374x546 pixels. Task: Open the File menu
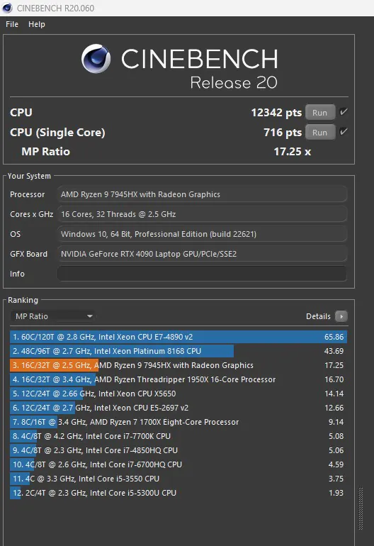[x=12, y=24]
